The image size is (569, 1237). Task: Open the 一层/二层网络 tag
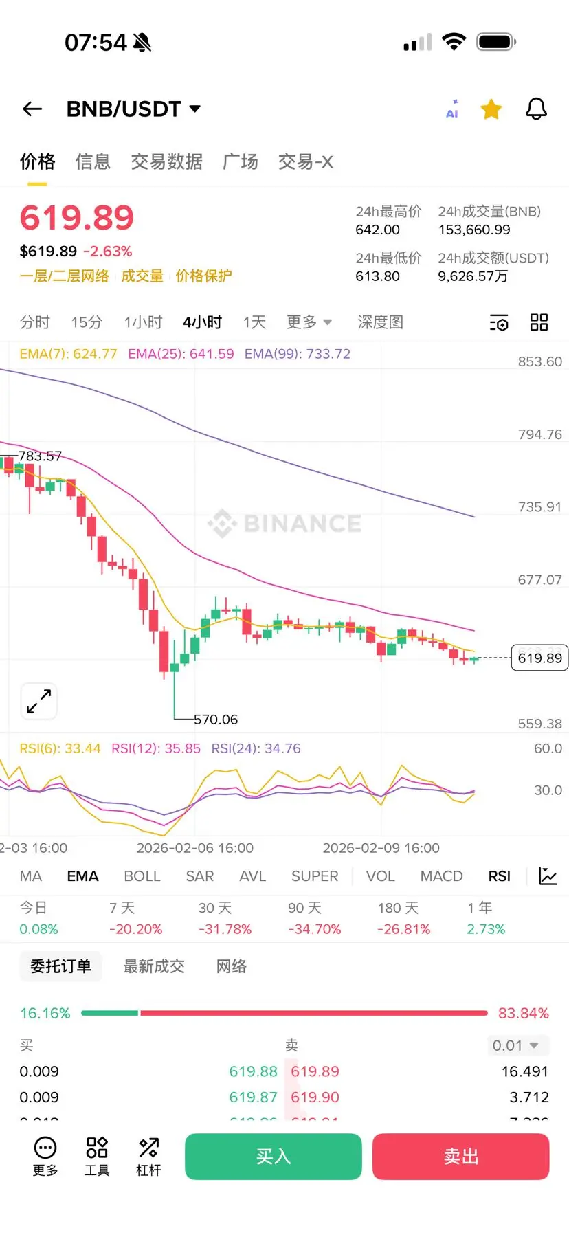65,276
